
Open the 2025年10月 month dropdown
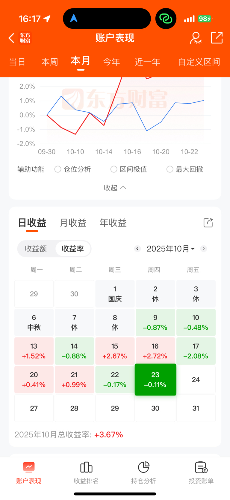[x=171, y=249]
